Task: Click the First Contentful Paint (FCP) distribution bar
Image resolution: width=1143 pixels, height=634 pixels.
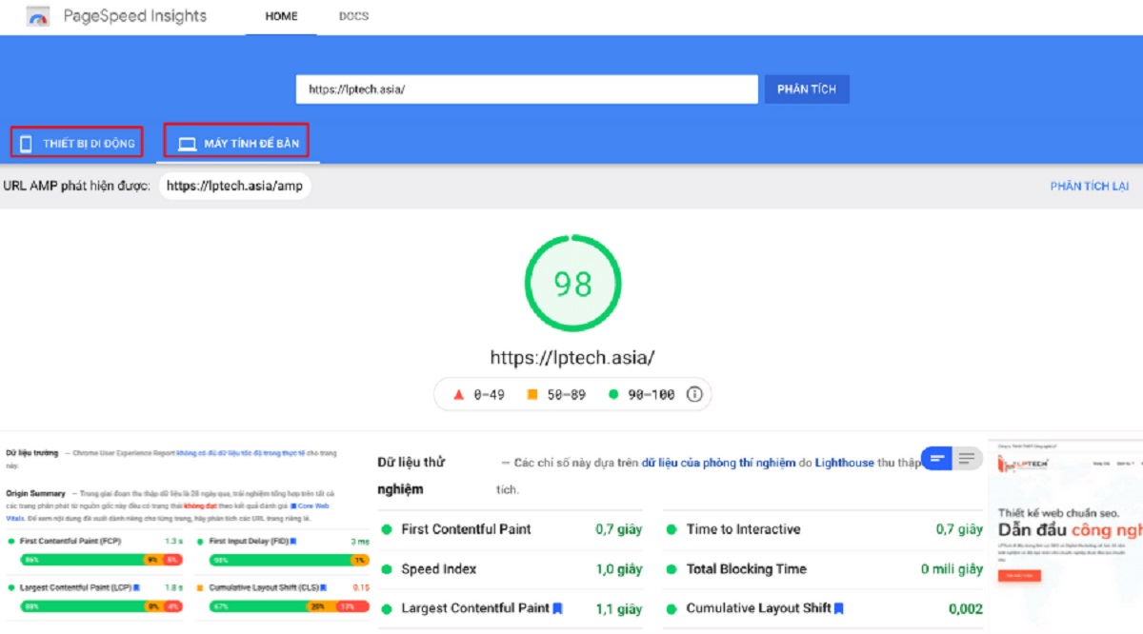Action: pos(100,560)
